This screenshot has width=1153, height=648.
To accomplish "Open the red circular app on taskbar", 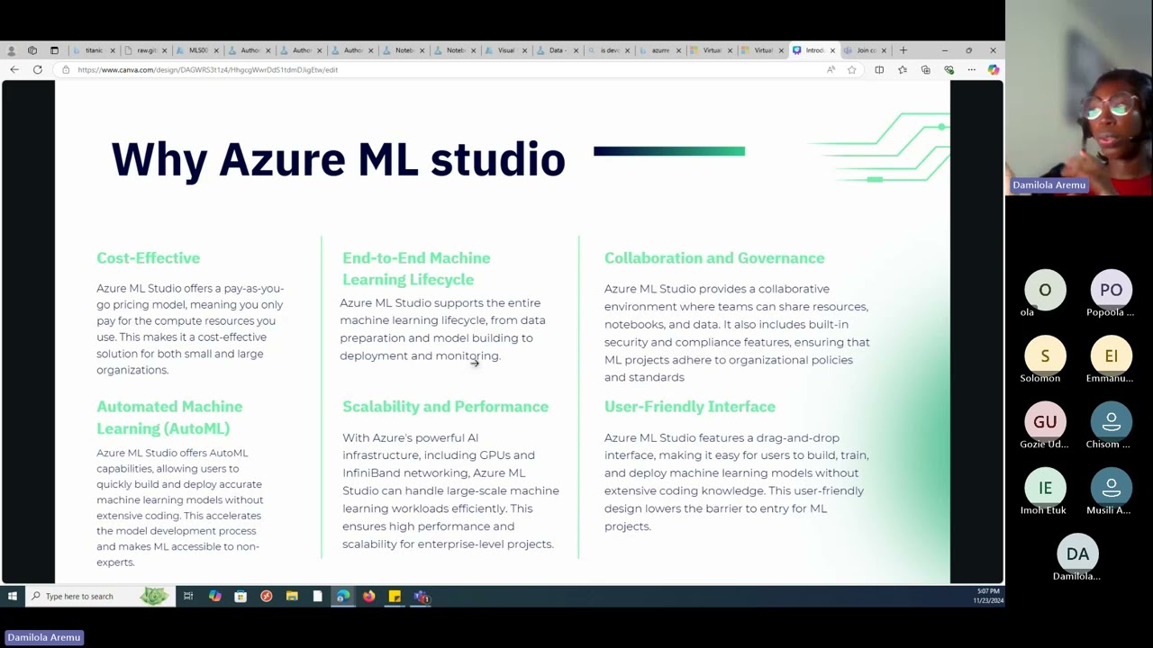I will click(x=266, y=596).
